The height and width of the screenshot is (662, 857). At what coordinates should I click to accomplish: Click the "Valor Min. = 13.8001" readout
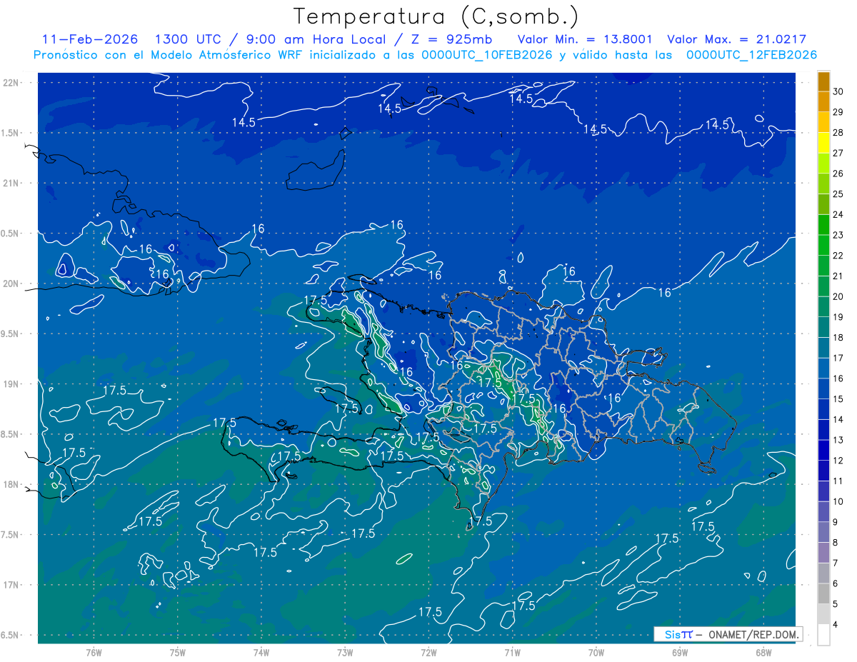click(x=584, y=39)
